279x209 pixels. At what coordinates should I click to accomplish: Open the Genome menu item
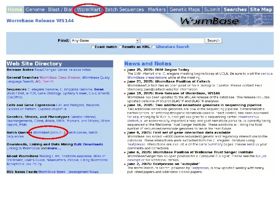click(x=35, y=9)
